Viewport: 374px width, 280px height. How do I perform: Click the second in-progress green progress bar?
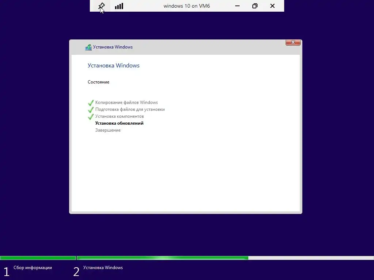[x=163, y=258]
